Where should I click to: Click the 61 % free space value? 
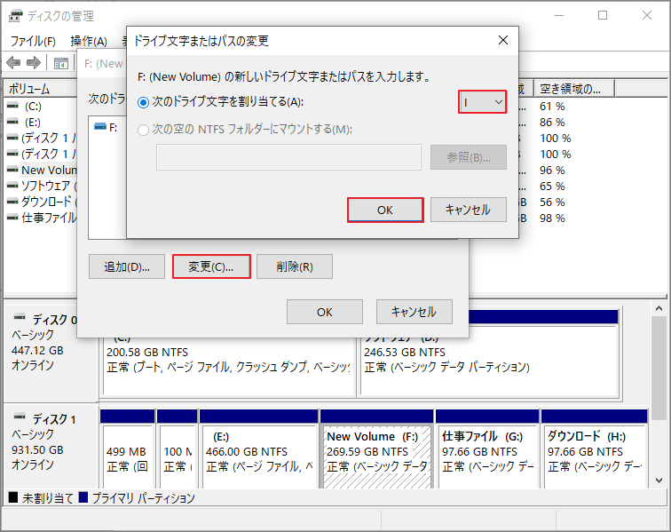[x=552, y=107]
